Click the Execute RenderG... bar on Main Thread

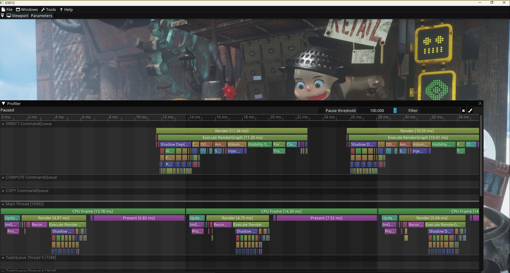445,225
